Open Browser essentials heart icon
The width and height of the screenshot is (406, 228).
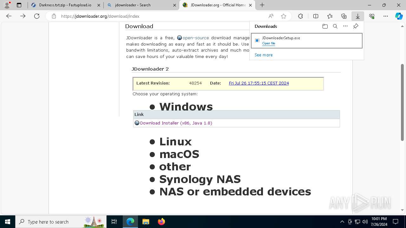pyautogui.click(x=372, y=16)
